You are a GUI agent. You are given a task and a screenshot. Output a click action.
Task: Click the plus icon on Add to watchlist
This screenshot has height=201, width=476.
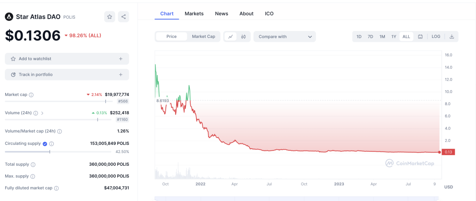[120, 59]
